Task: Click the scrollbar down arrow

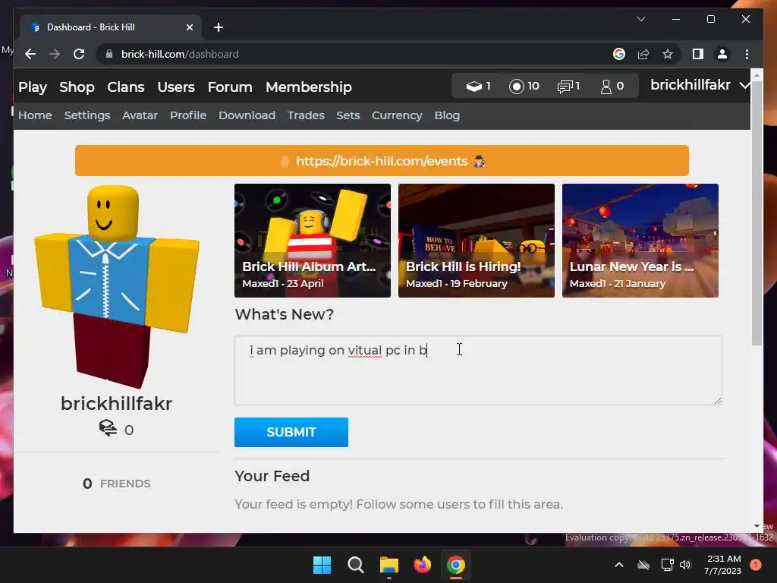Action: coord(757,526)
